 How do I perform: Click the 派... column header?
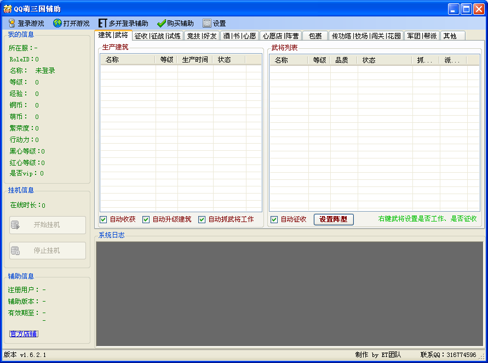pos(453,60)
